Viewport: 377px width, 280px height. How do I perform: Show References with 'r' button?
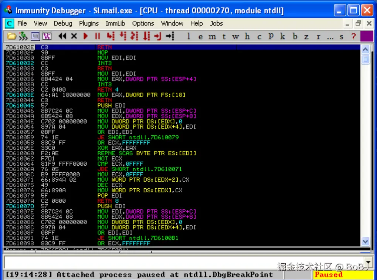tap(318, 37)
